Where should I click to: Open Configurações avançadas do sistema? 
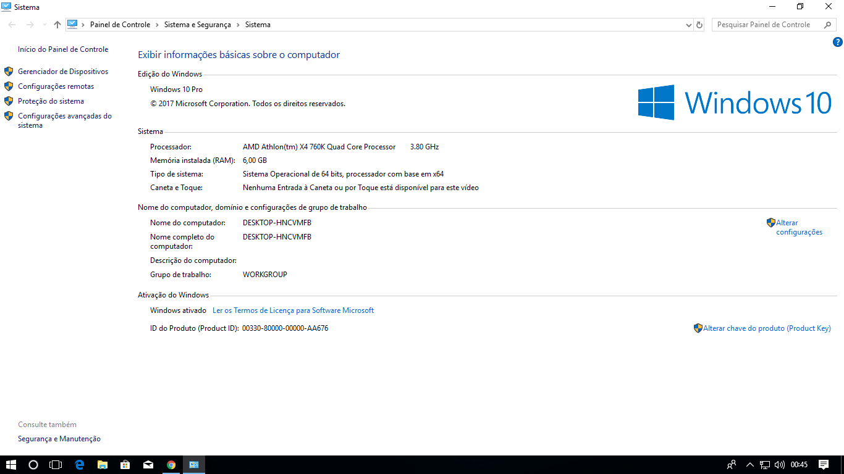coord(65,120)
